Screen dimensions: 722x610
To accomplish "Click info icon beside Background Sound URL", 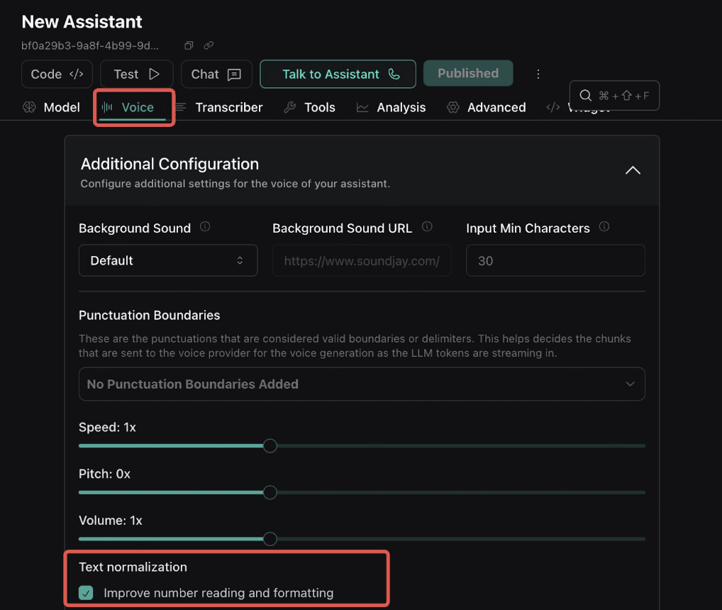I will [x=427, y=227].
